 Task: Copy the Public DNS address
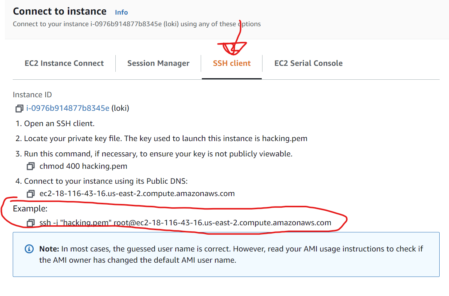pos(30,193)
